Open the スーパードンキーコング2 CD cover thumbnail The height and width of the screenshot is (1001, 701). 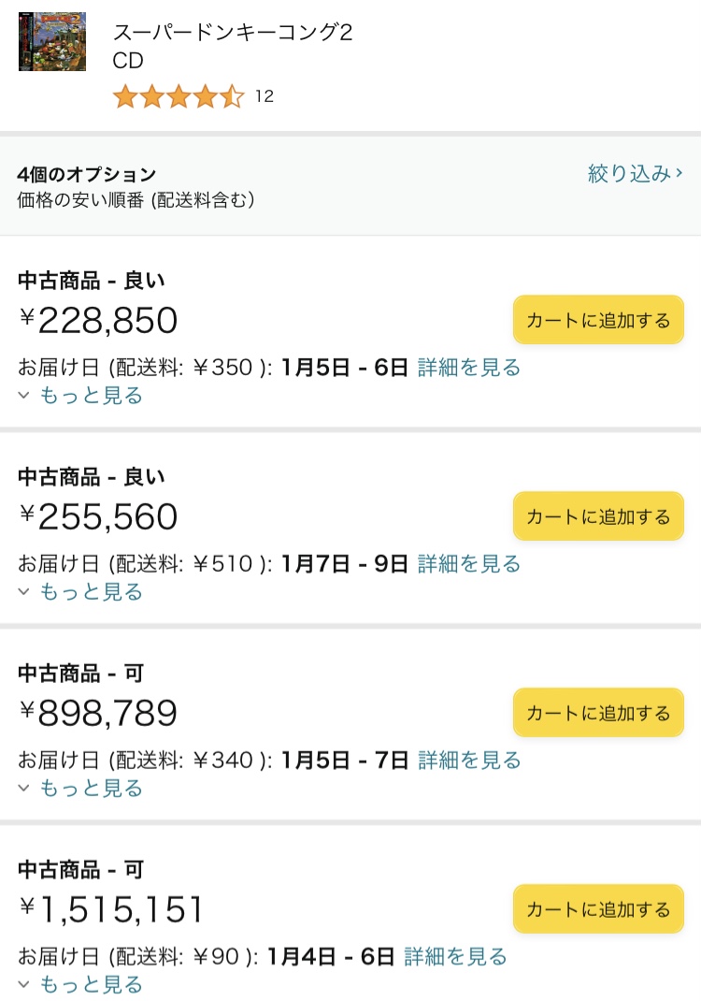point(52,41)
